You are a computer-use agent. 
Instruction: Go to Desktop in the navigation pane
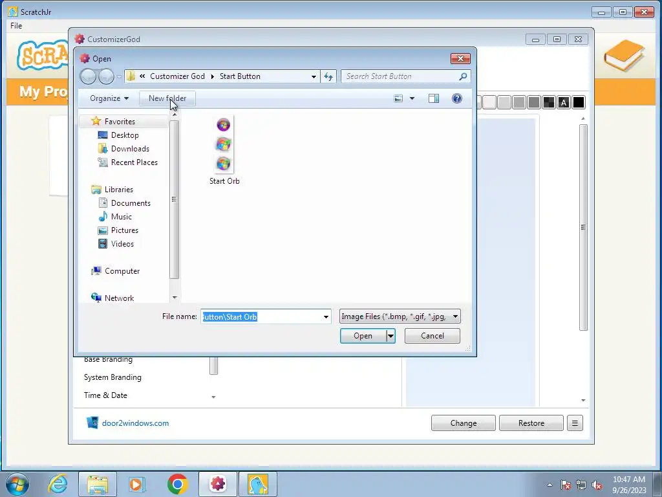pyautogui.click(x=125, y=135)
